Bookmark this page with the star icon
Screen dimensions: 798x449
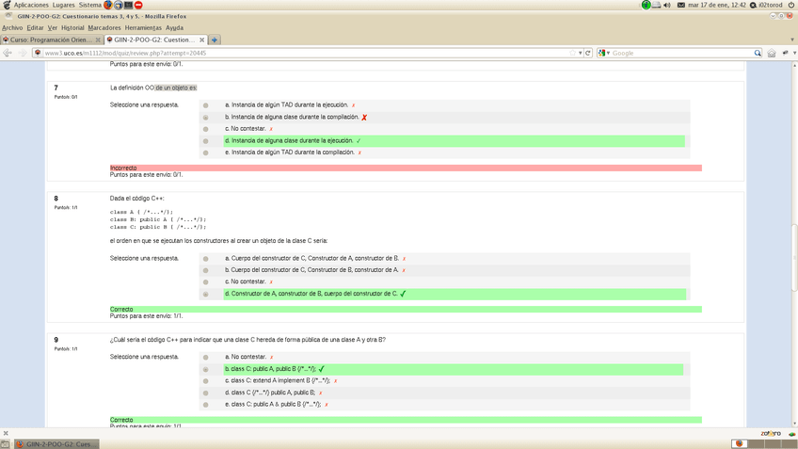pos(572,53)
